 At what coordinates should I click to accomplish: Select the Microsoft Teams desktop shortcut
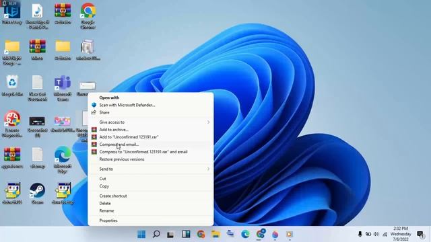63,88
